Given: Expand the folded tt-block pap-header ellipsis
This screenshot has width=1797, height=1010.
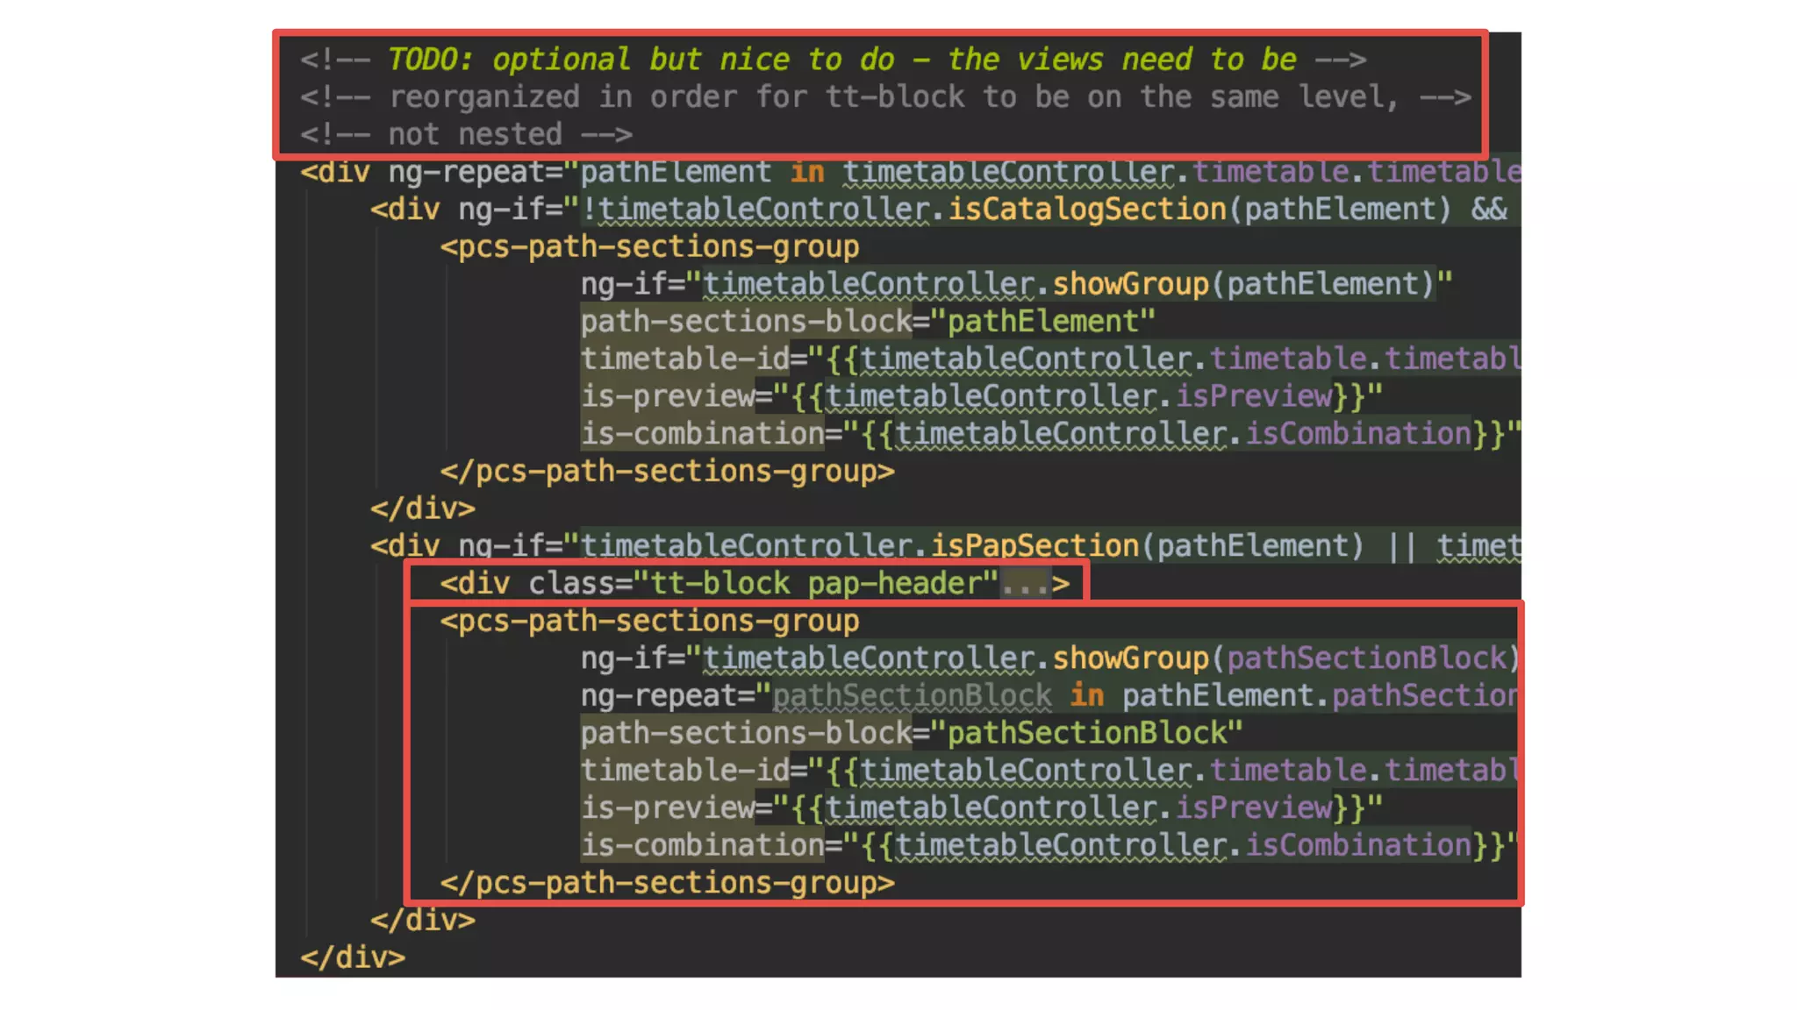Looking at the screenshot, I should pos(1025,585).
